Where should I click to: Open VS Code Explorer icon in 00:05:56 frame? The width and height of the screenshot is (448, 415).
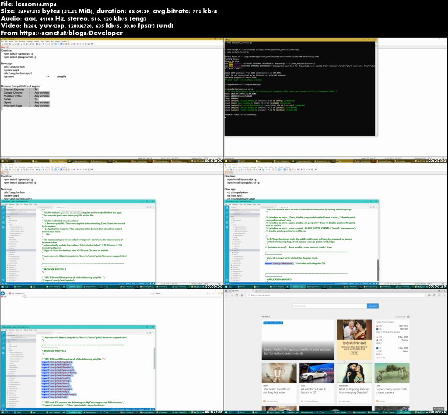click(3, 208)
